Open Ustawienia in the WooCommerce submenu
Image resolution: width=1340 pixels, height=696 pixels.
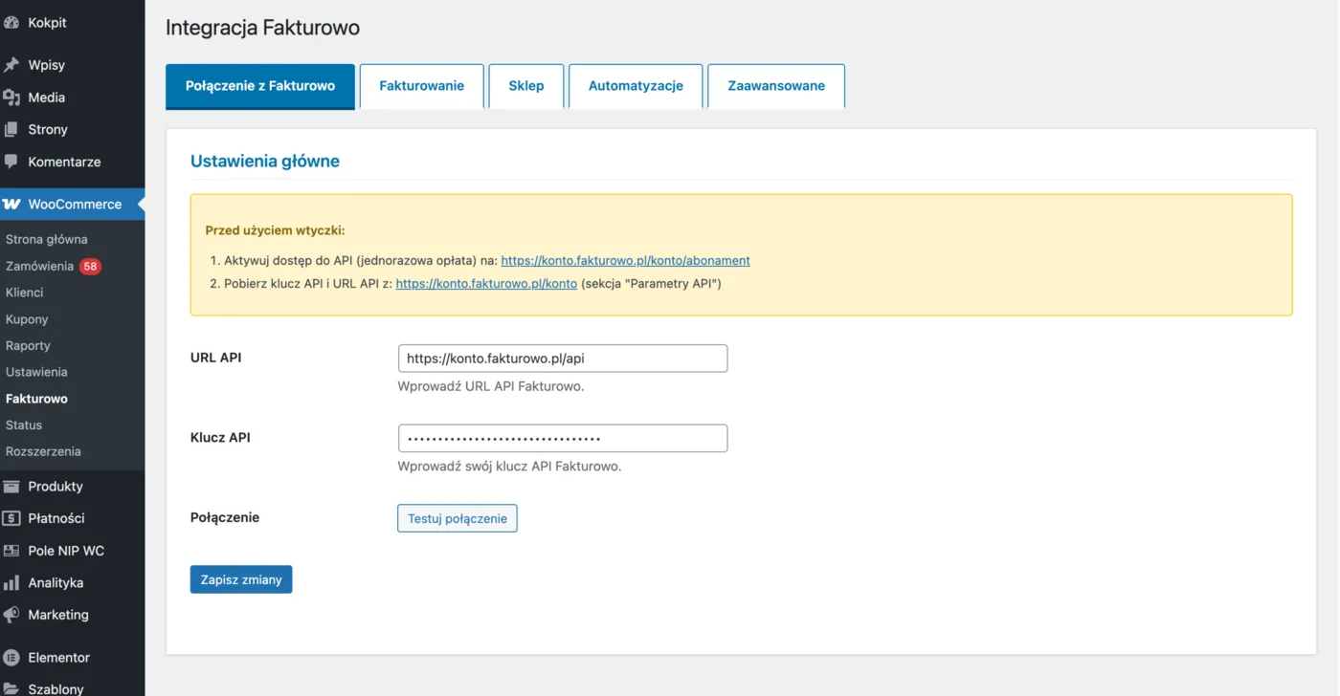click(36, 372)
